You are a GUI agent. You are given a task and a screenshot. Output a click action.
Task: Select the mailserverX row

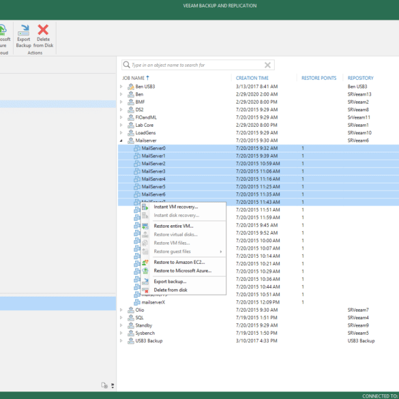(258, 302)
